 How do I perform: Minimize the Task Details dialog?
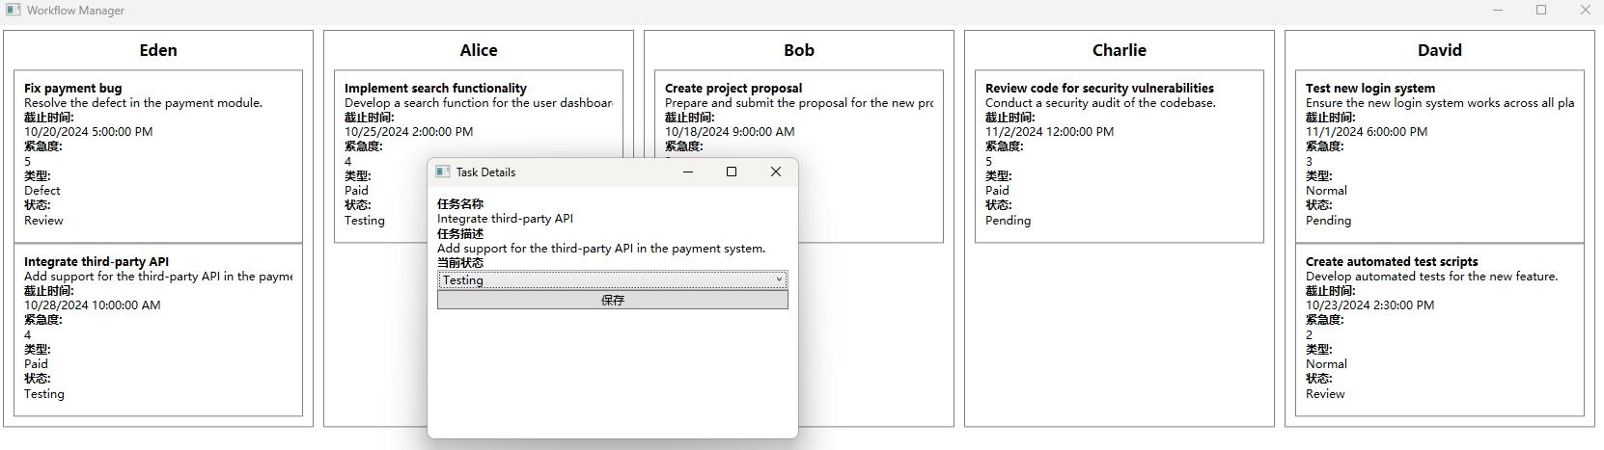[688, 172]
